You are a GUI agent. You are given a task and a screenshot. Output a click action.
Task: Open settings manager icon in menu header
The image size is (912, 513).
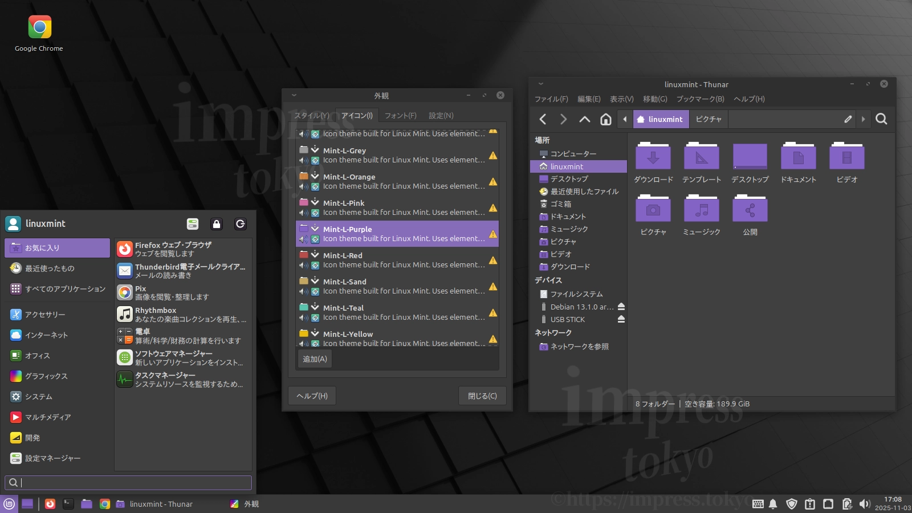click(x=193, y=224)
